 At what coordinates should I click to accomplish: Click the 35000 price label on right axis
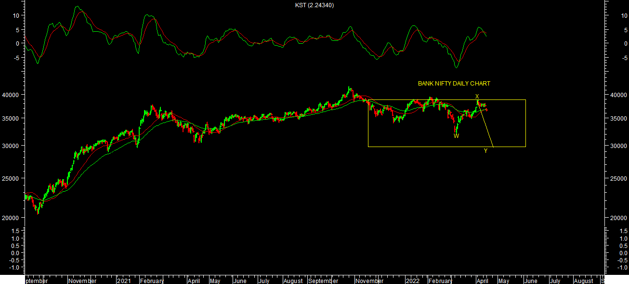pos(616,118)
